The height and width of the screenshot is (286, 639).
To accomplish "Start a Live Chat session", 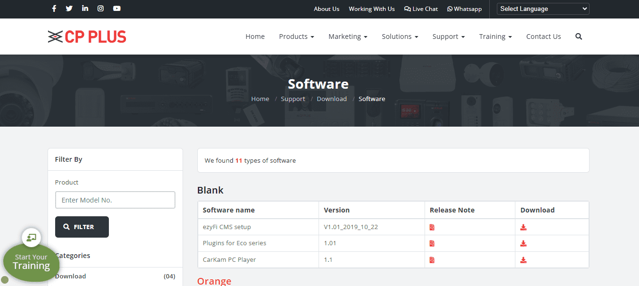I will (x=421, y=9).
